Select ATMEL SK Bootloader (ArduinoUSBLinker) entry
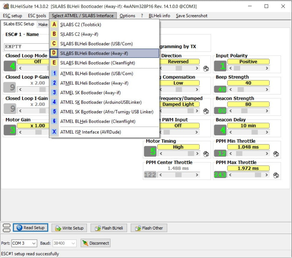The width and height of the screenshot is (292, 258). [x=101, y=102]
